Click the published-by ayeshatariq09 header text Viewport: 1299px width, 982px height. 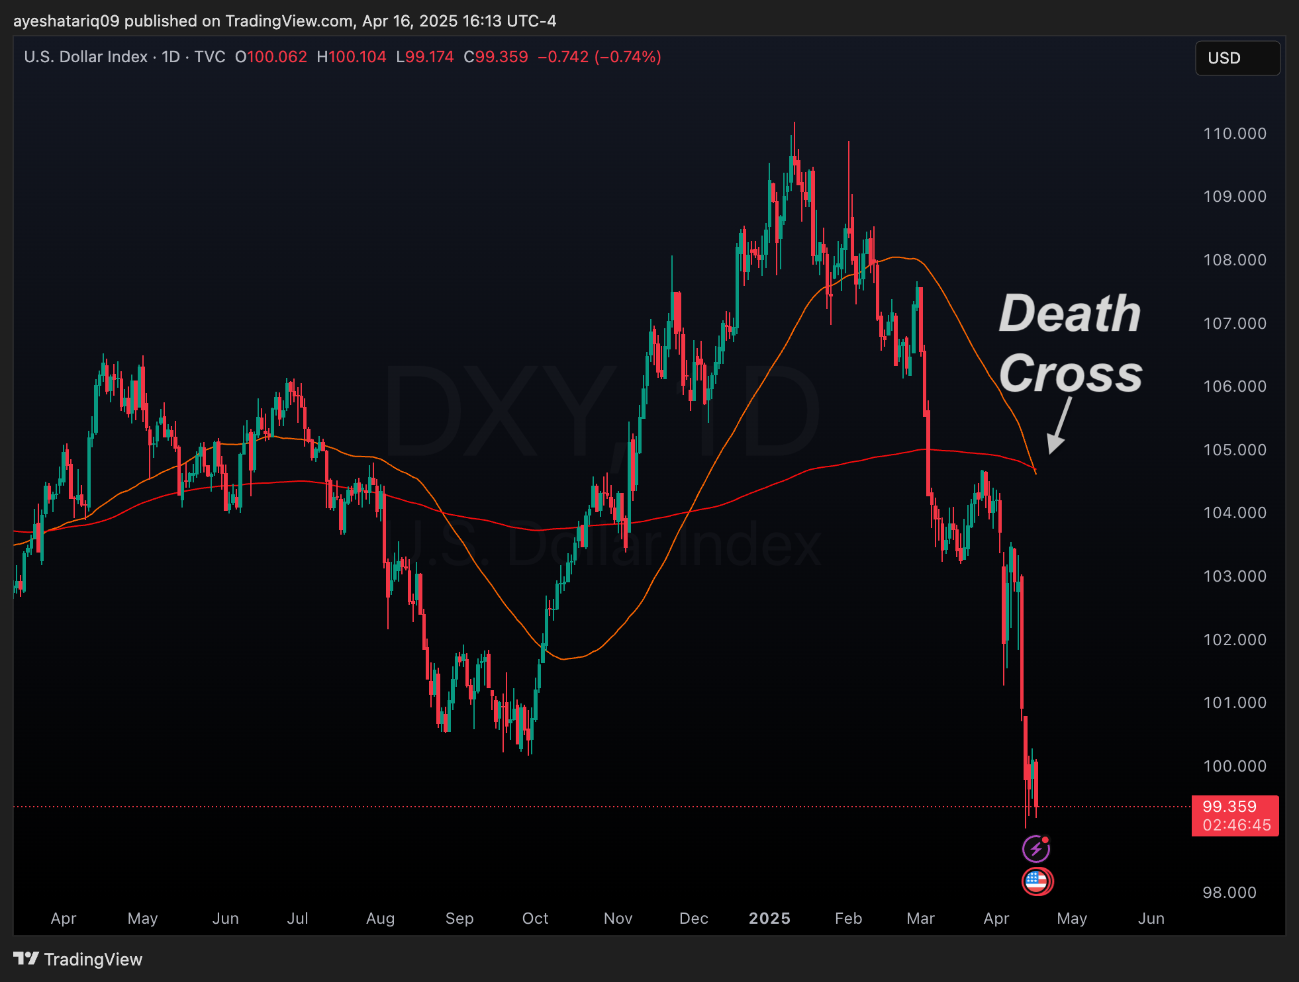coord(285,21)
